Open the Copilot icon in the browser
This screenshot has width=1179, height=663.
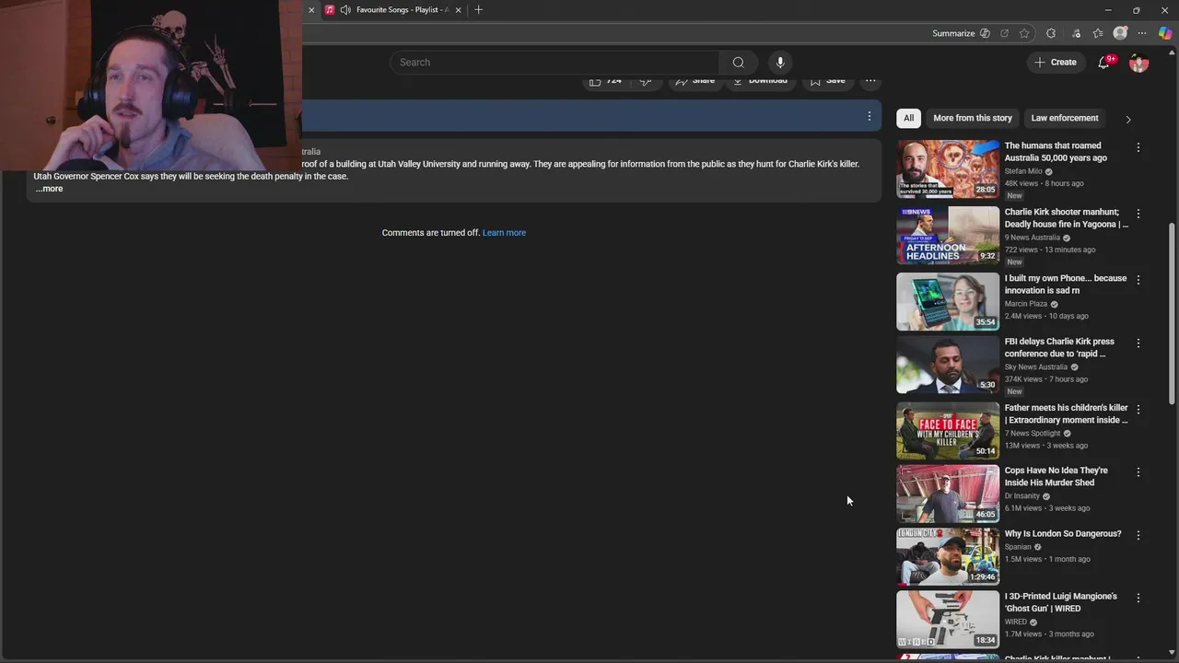pos(1165,33)
